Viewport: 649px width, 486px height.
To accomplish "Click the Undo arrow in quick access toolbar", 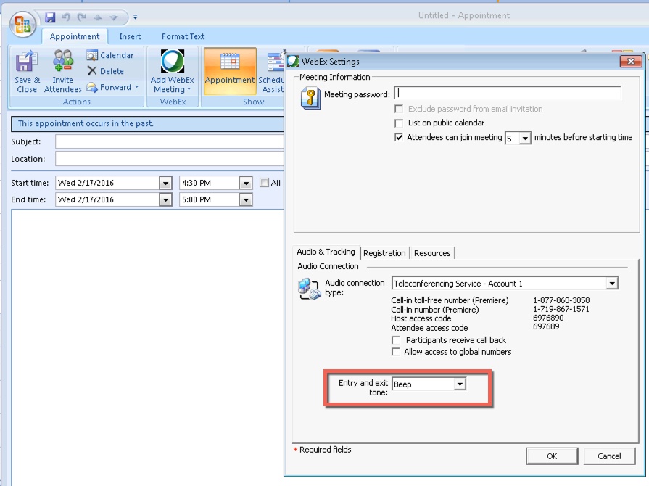I will pyautogui.click(x=66, y=17).
